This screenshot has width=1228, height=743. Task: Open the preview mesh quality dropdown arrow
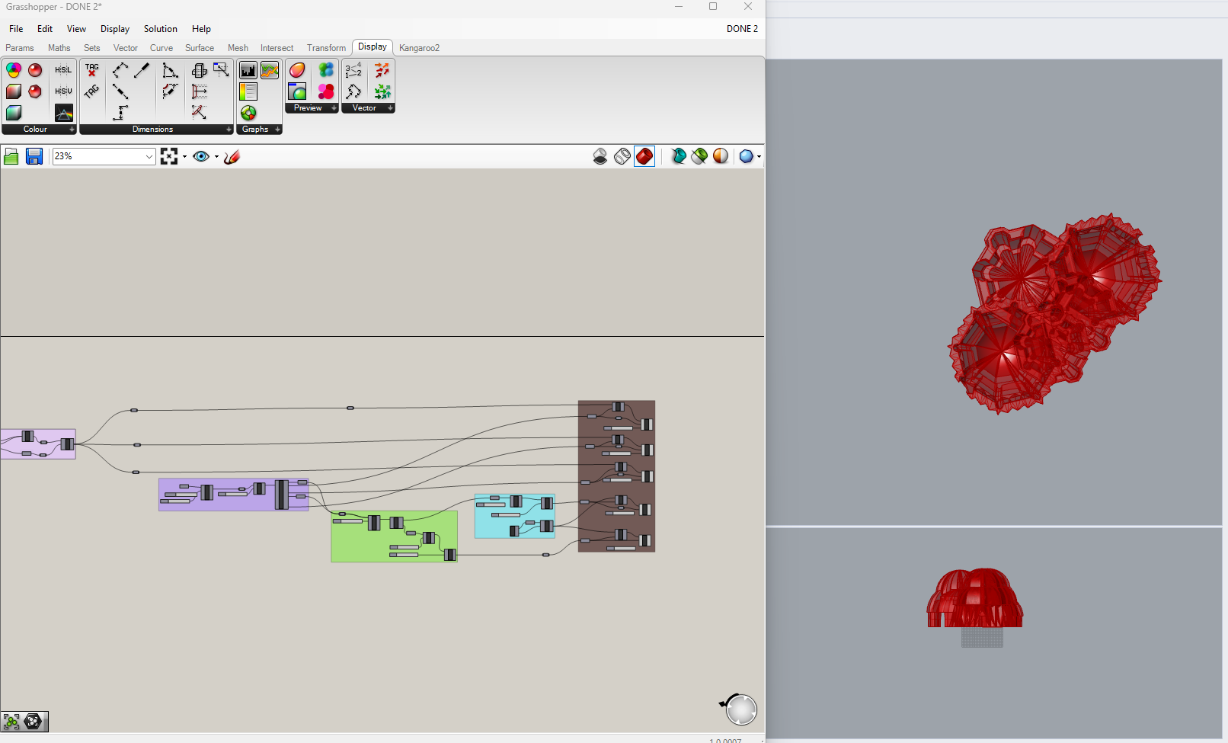pyautogui.click(x=759, y=156)
